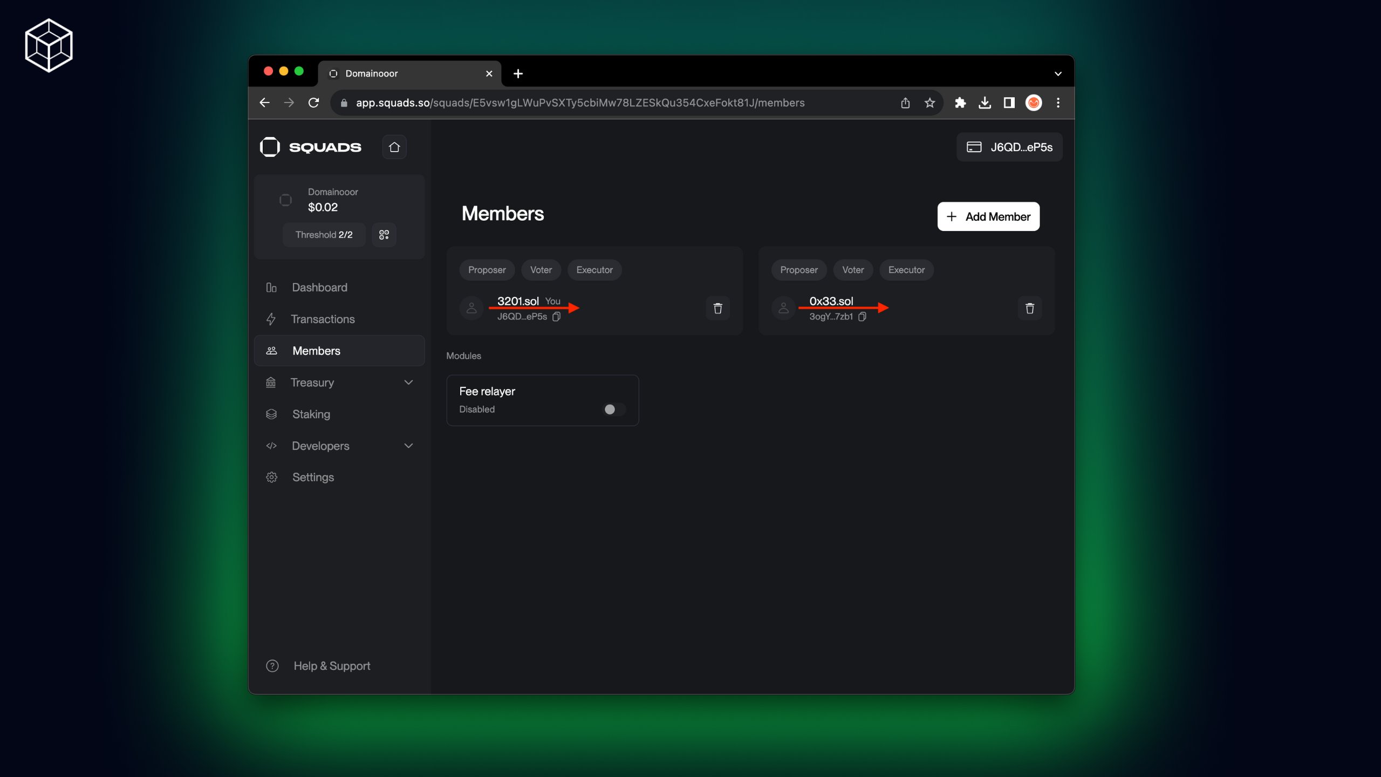Click the browser address bar URL
The height and width of the screenshot is (777, 1381).
pyautogui.click(x=580, y=103)
